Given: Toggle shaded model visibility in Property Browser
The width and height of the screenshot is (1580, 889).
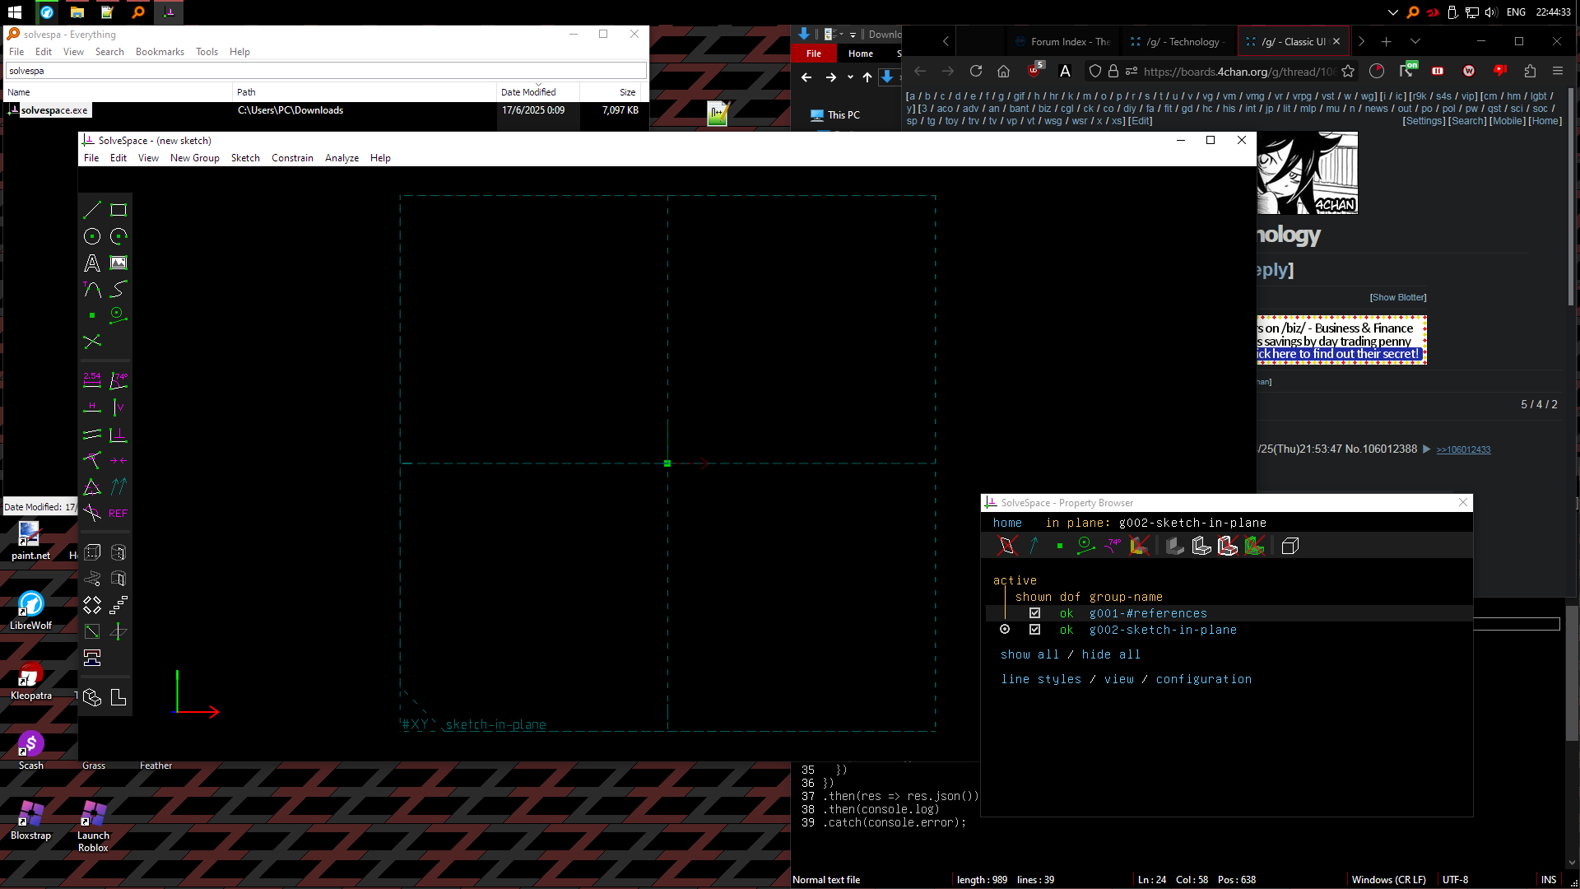Looking at the screenshot, I should pyautogui.click(x=1175, y=546).
